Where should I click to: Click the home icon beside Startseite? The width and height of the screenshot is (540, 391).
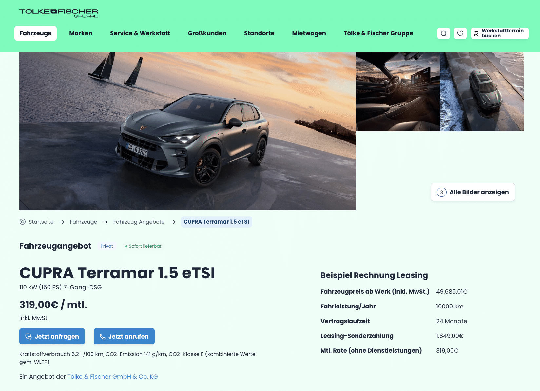[x=23, y=222]
